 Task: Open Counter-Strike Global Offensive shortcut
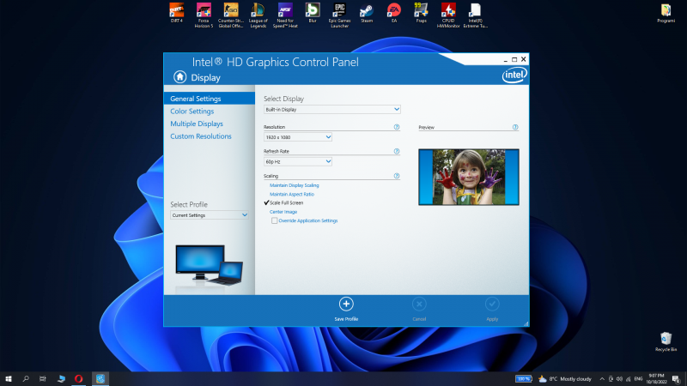pos(231,15)
